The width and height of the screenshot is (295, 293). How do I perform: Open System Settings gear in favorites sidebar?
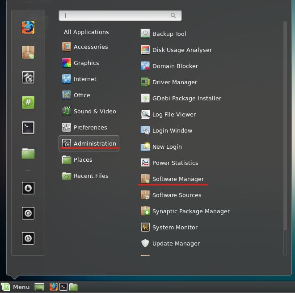(28, 78)
